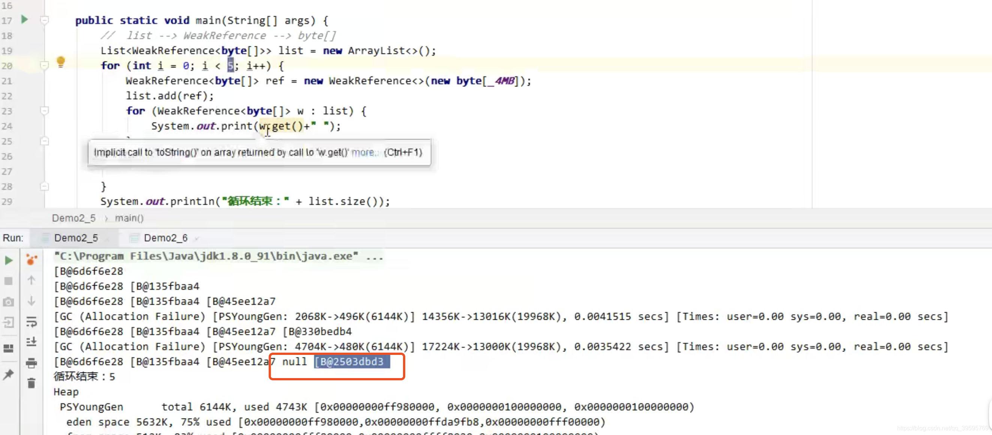The image size is (992, 435).
Task: Click the fold-end marker at line 25
Action: 45,141
